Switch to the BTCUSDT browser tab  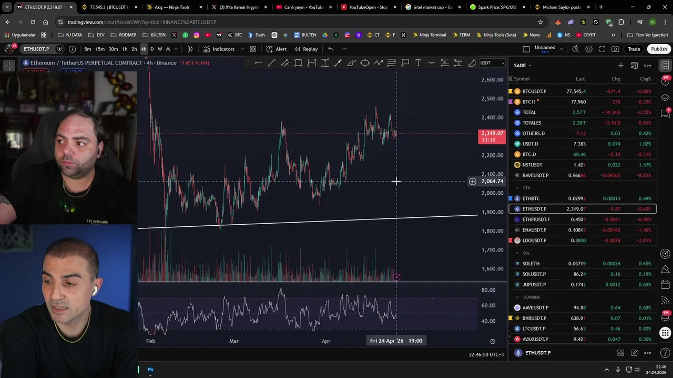click(108, 7)
